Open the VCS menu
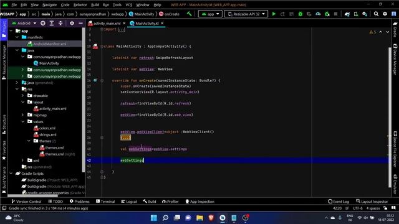This screenshot has height=224, width=399. (129, 5)
